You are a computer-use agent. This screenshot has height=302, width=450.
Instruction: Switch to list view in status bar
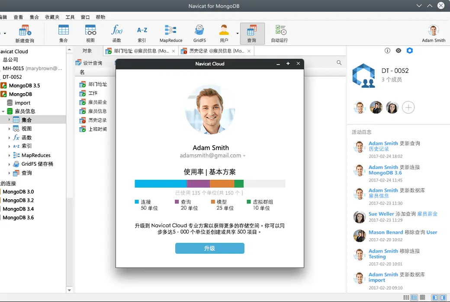point(414,297)
